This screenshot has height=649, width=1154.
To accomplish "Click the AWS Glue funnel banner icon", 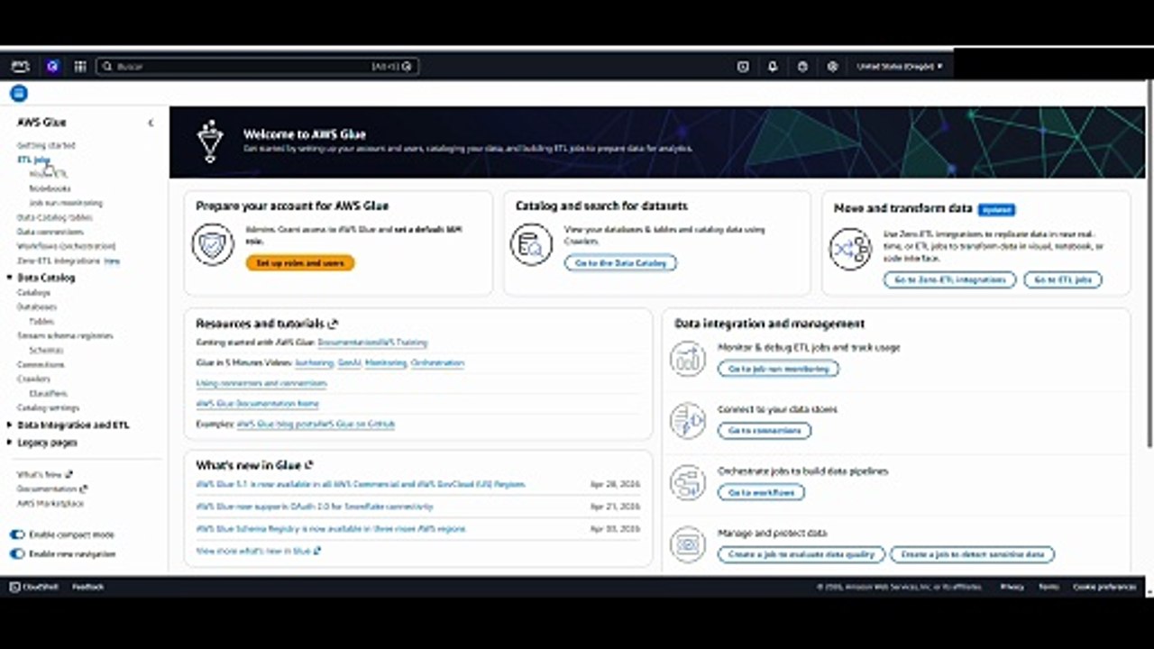I will pos(210,142).
